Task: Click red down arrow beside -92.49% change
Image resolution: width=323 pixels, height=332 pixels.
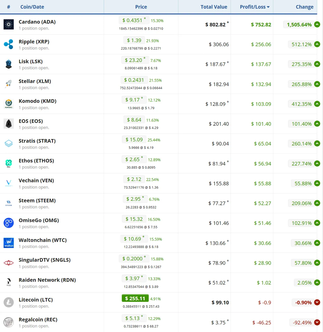Action: click(317, 322)
